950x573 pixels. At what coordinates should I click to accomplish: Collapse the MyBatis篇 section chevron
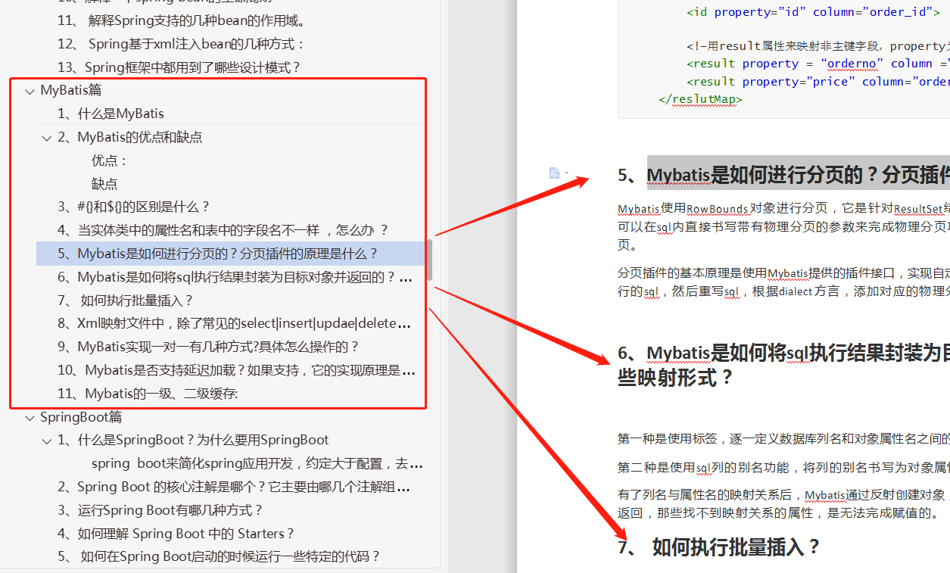30,91
